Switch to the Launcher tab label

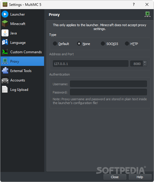coord(18,14)
